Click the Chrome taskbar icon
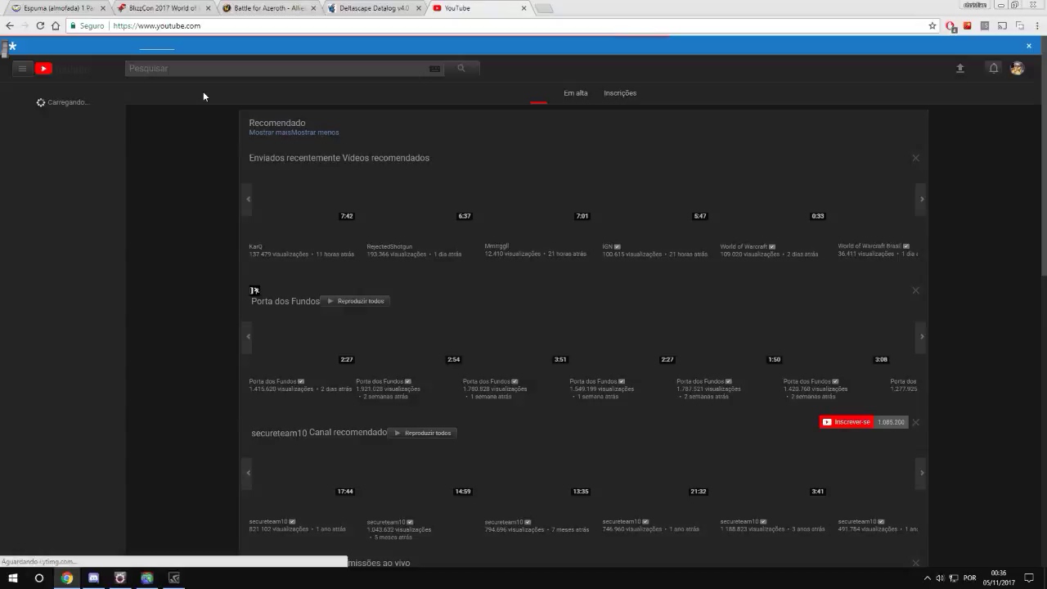The width and height of the screenshot is (1047, 589). [66, 578]
